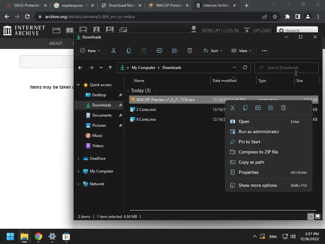325x244 pixels.
Task: Click the Delete icon in the context menu
Action: coord(283,108)
